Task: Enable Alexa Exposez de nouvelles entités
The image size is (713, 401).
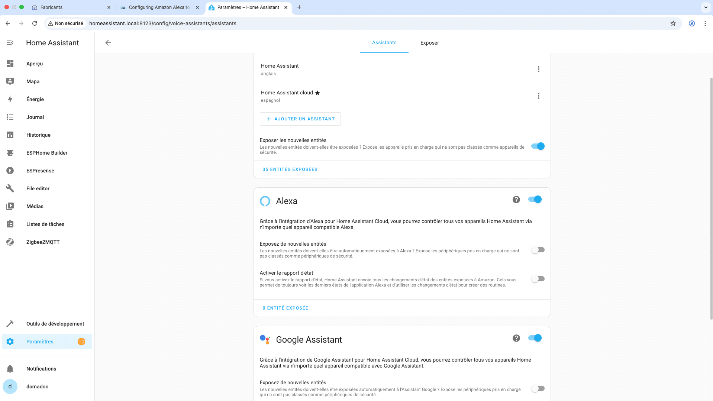Action: [538, 250]
